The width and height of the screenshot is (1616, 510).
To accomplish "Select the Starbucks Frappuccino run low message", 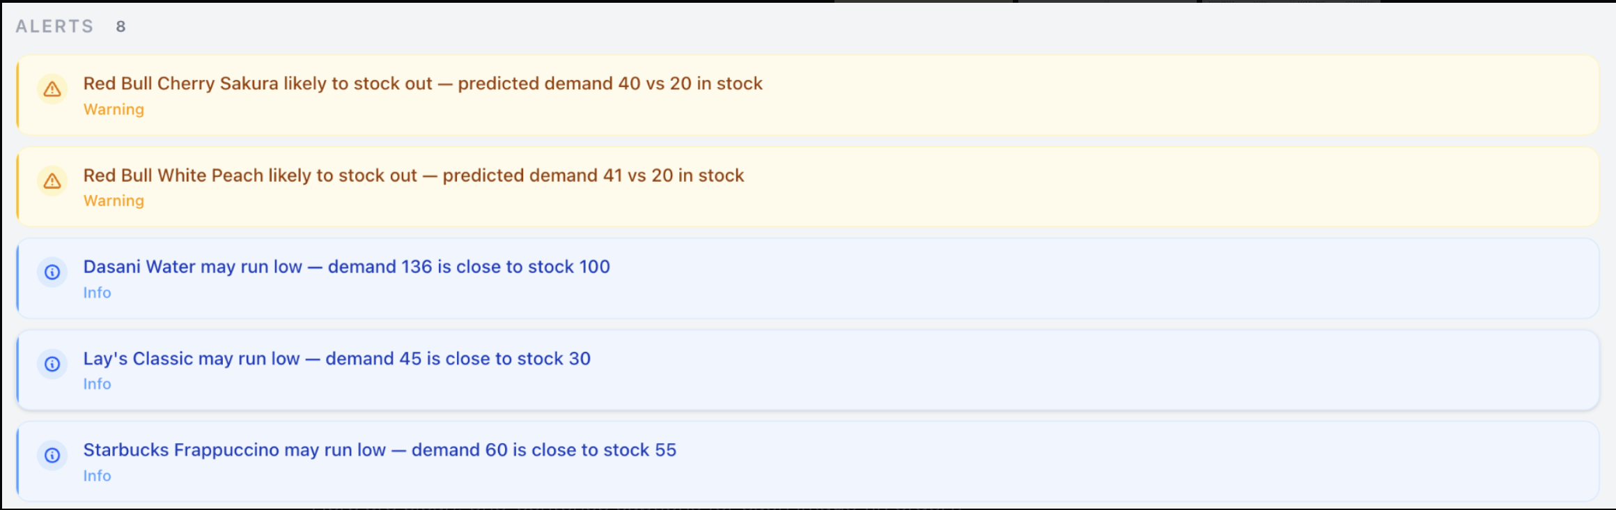I will coord(379,450).
